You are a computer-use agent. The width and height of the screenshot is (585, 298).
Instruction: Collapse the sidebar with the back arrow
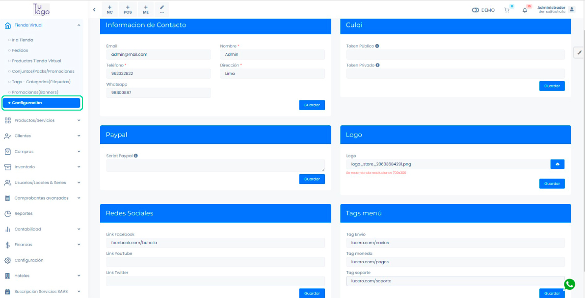(x=94, y=10)
